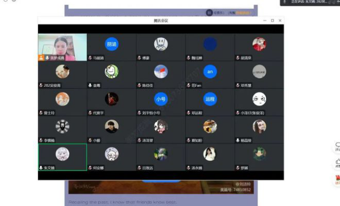
Task: Click the muted microphone icon beside 傅豪
Action: click(139, 58)
